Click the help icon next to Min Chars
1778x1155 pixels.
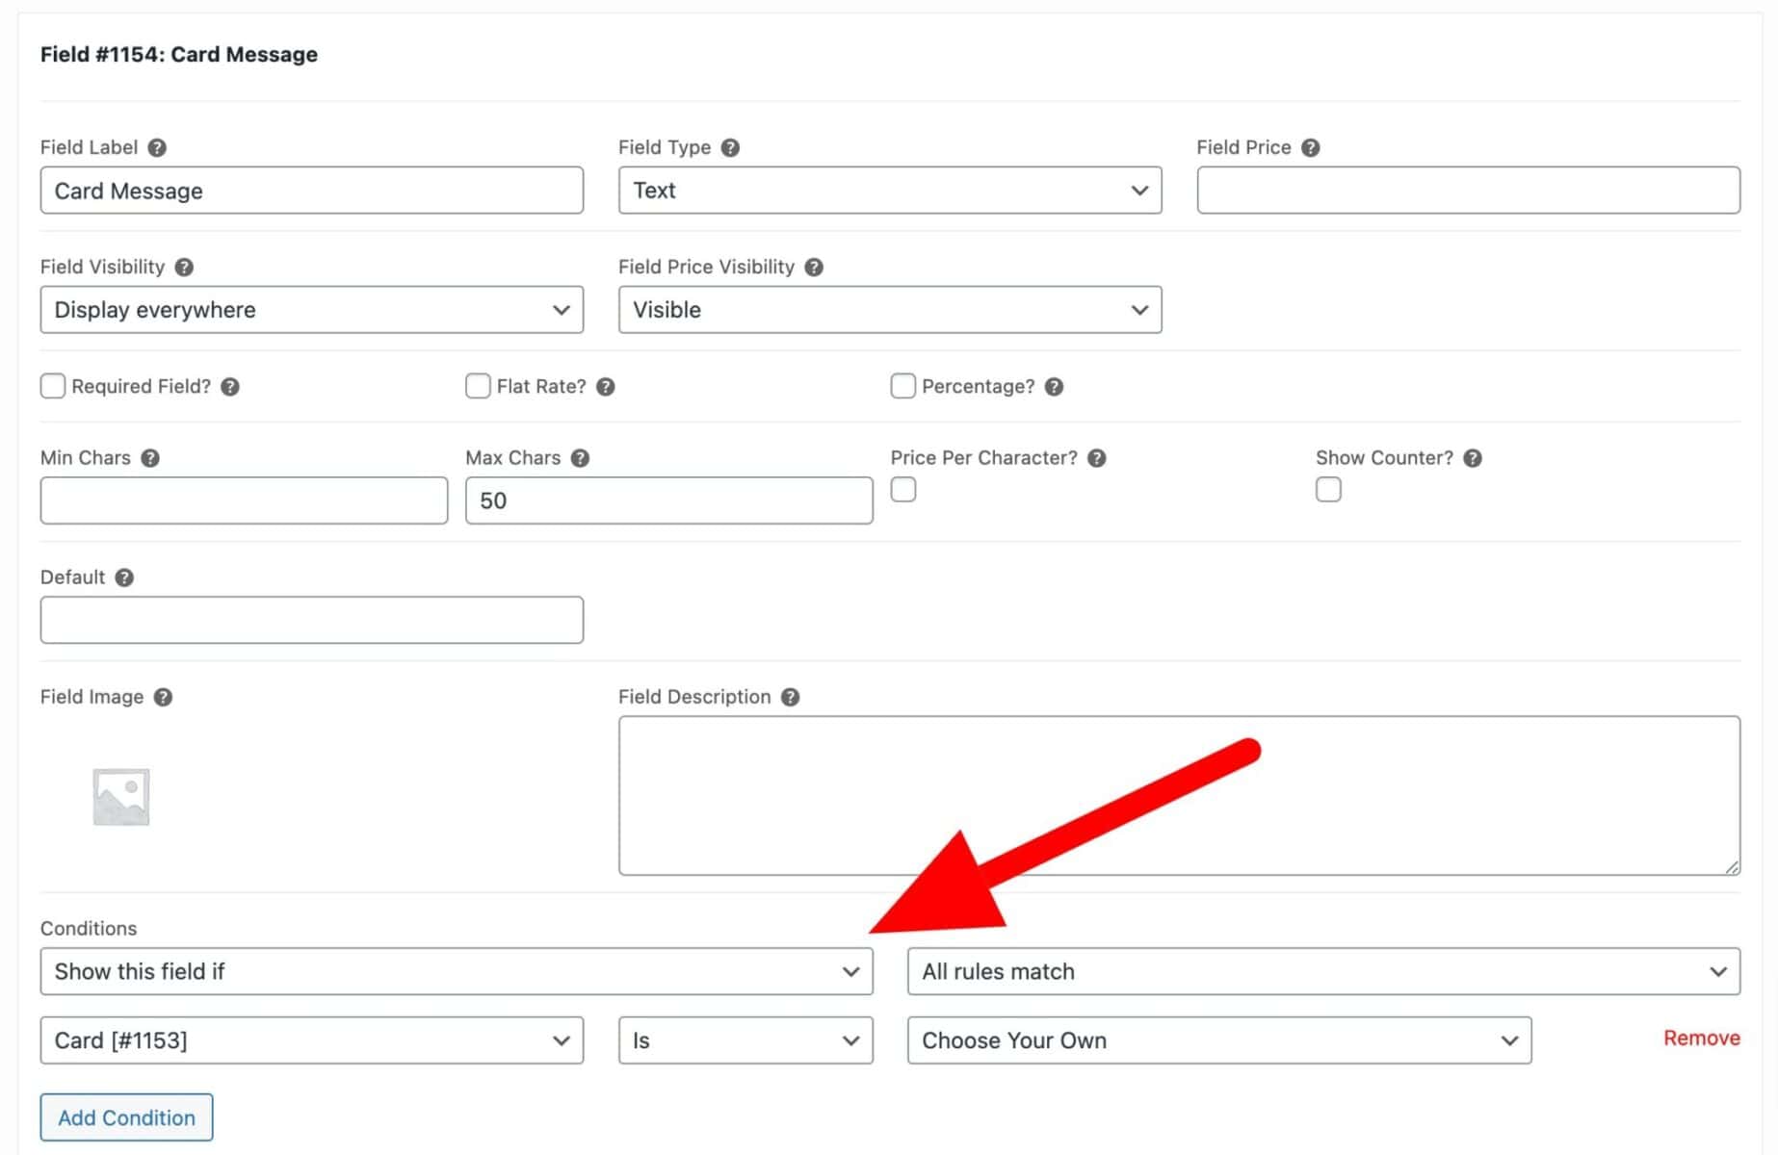149,457
